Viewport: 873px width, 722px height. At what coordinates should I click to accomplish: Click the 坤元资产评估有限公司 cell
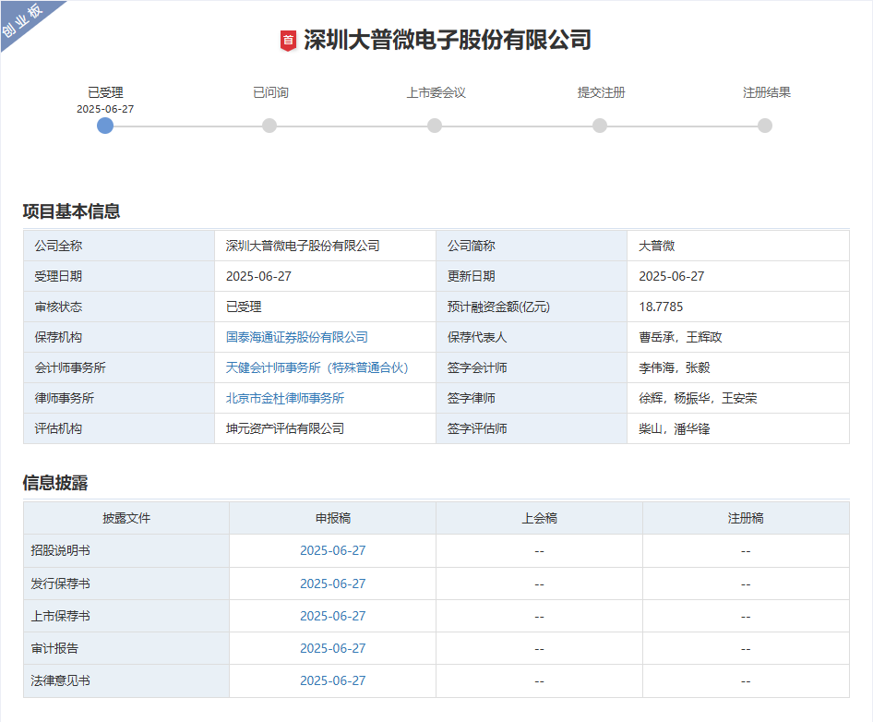click(325, 428)
